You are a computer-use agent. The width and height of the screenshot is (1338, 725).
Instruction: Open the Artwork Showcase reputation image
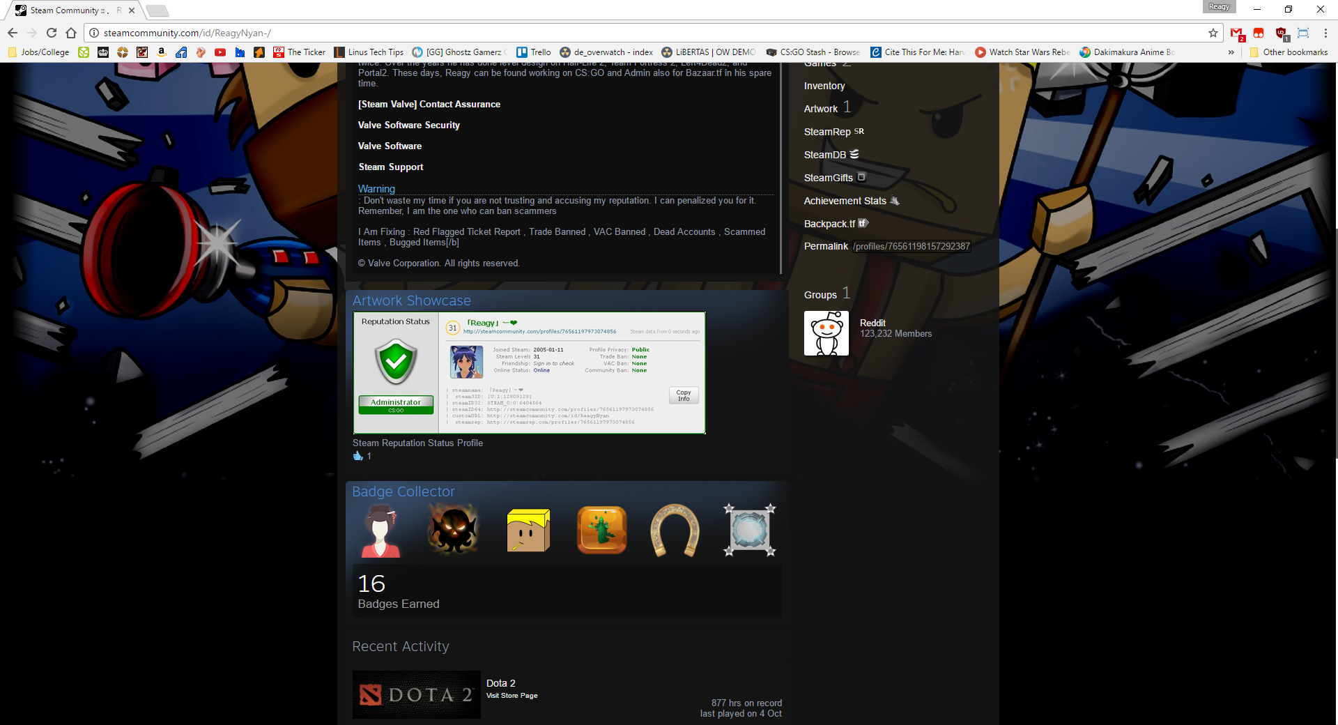coord(530,373)
